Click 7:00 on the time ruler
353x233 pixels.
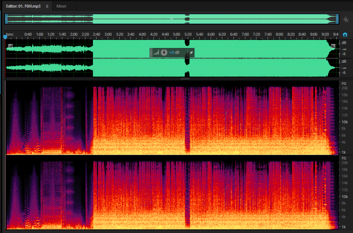pyautogui.click(x=245, y=34)
